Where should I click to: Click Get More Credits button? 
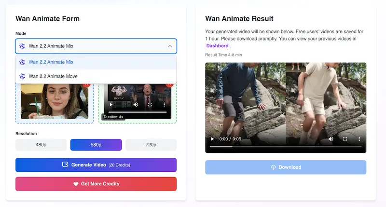click(96, 184)
